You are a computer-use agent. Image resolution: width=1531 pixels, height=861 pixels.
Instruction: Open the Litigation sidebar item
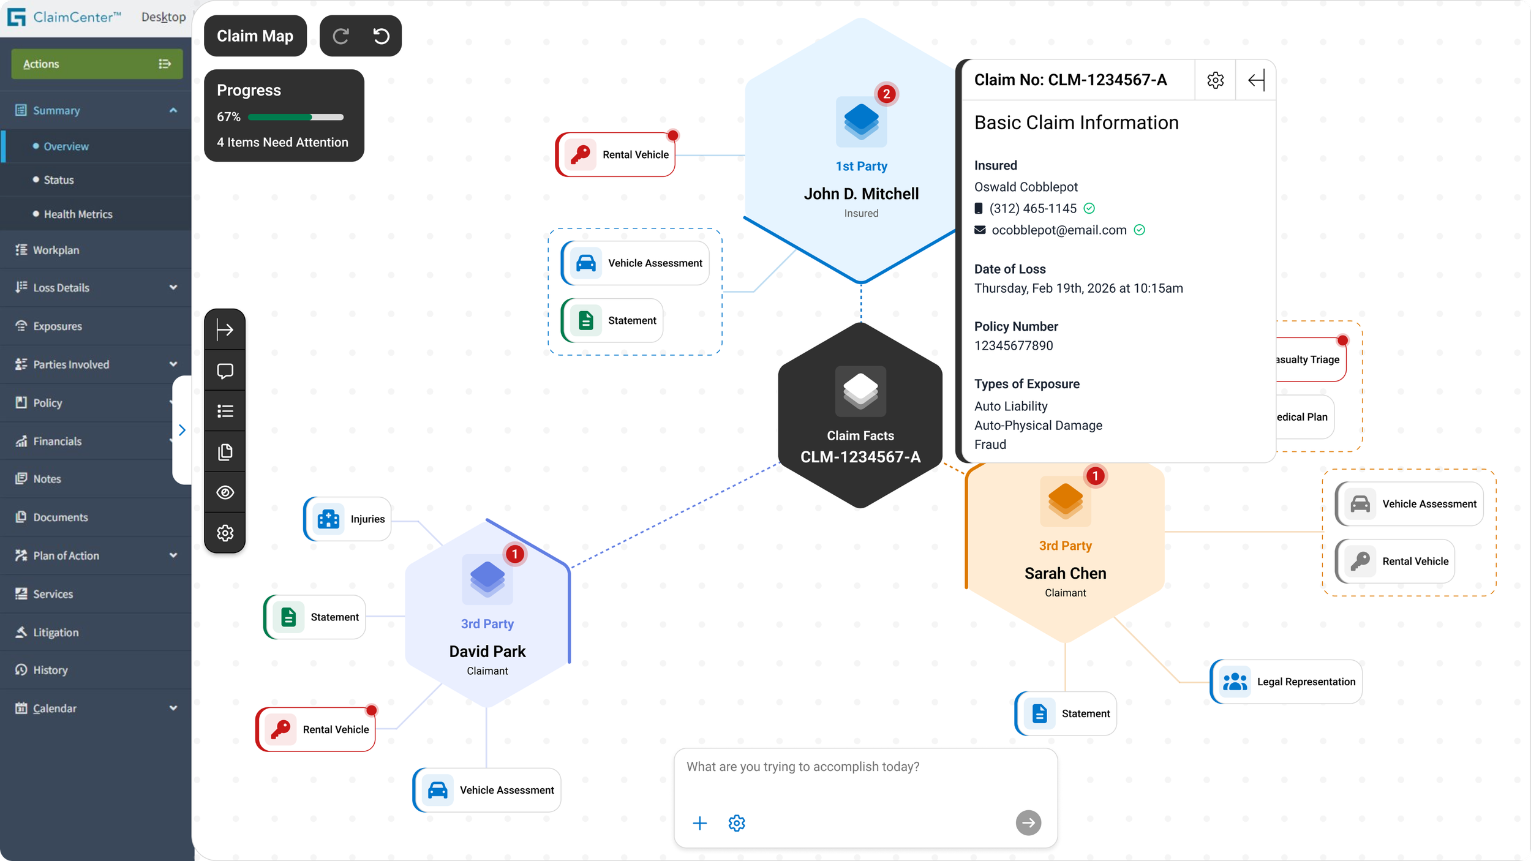point(96,632)
